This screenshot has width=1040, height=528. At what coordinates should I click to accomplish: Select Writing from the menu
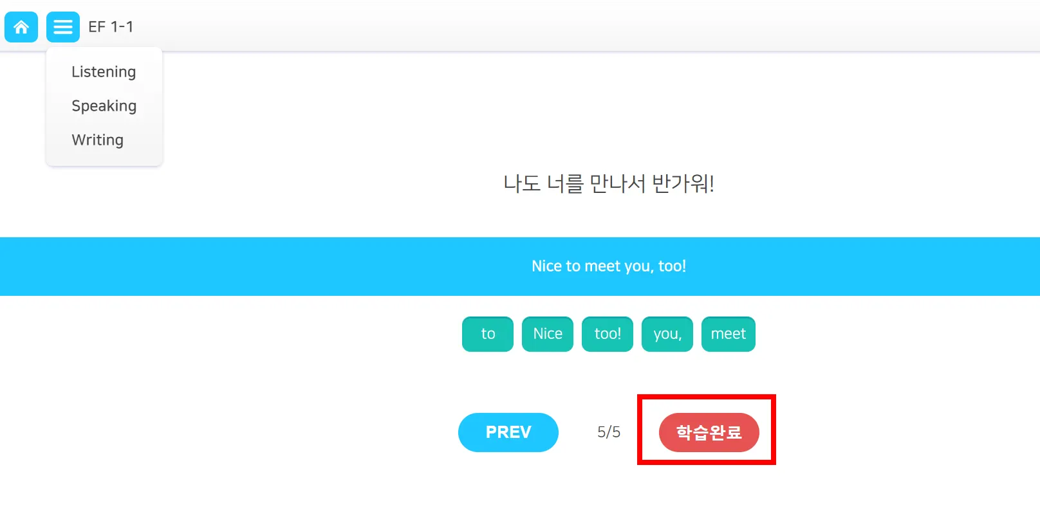[x=97, y=140]
